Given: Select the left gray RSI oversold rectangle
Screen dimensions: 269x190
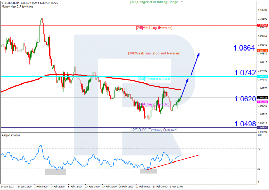Looking at the screenshot, I should pyautogui.click(x=55, y=171).
